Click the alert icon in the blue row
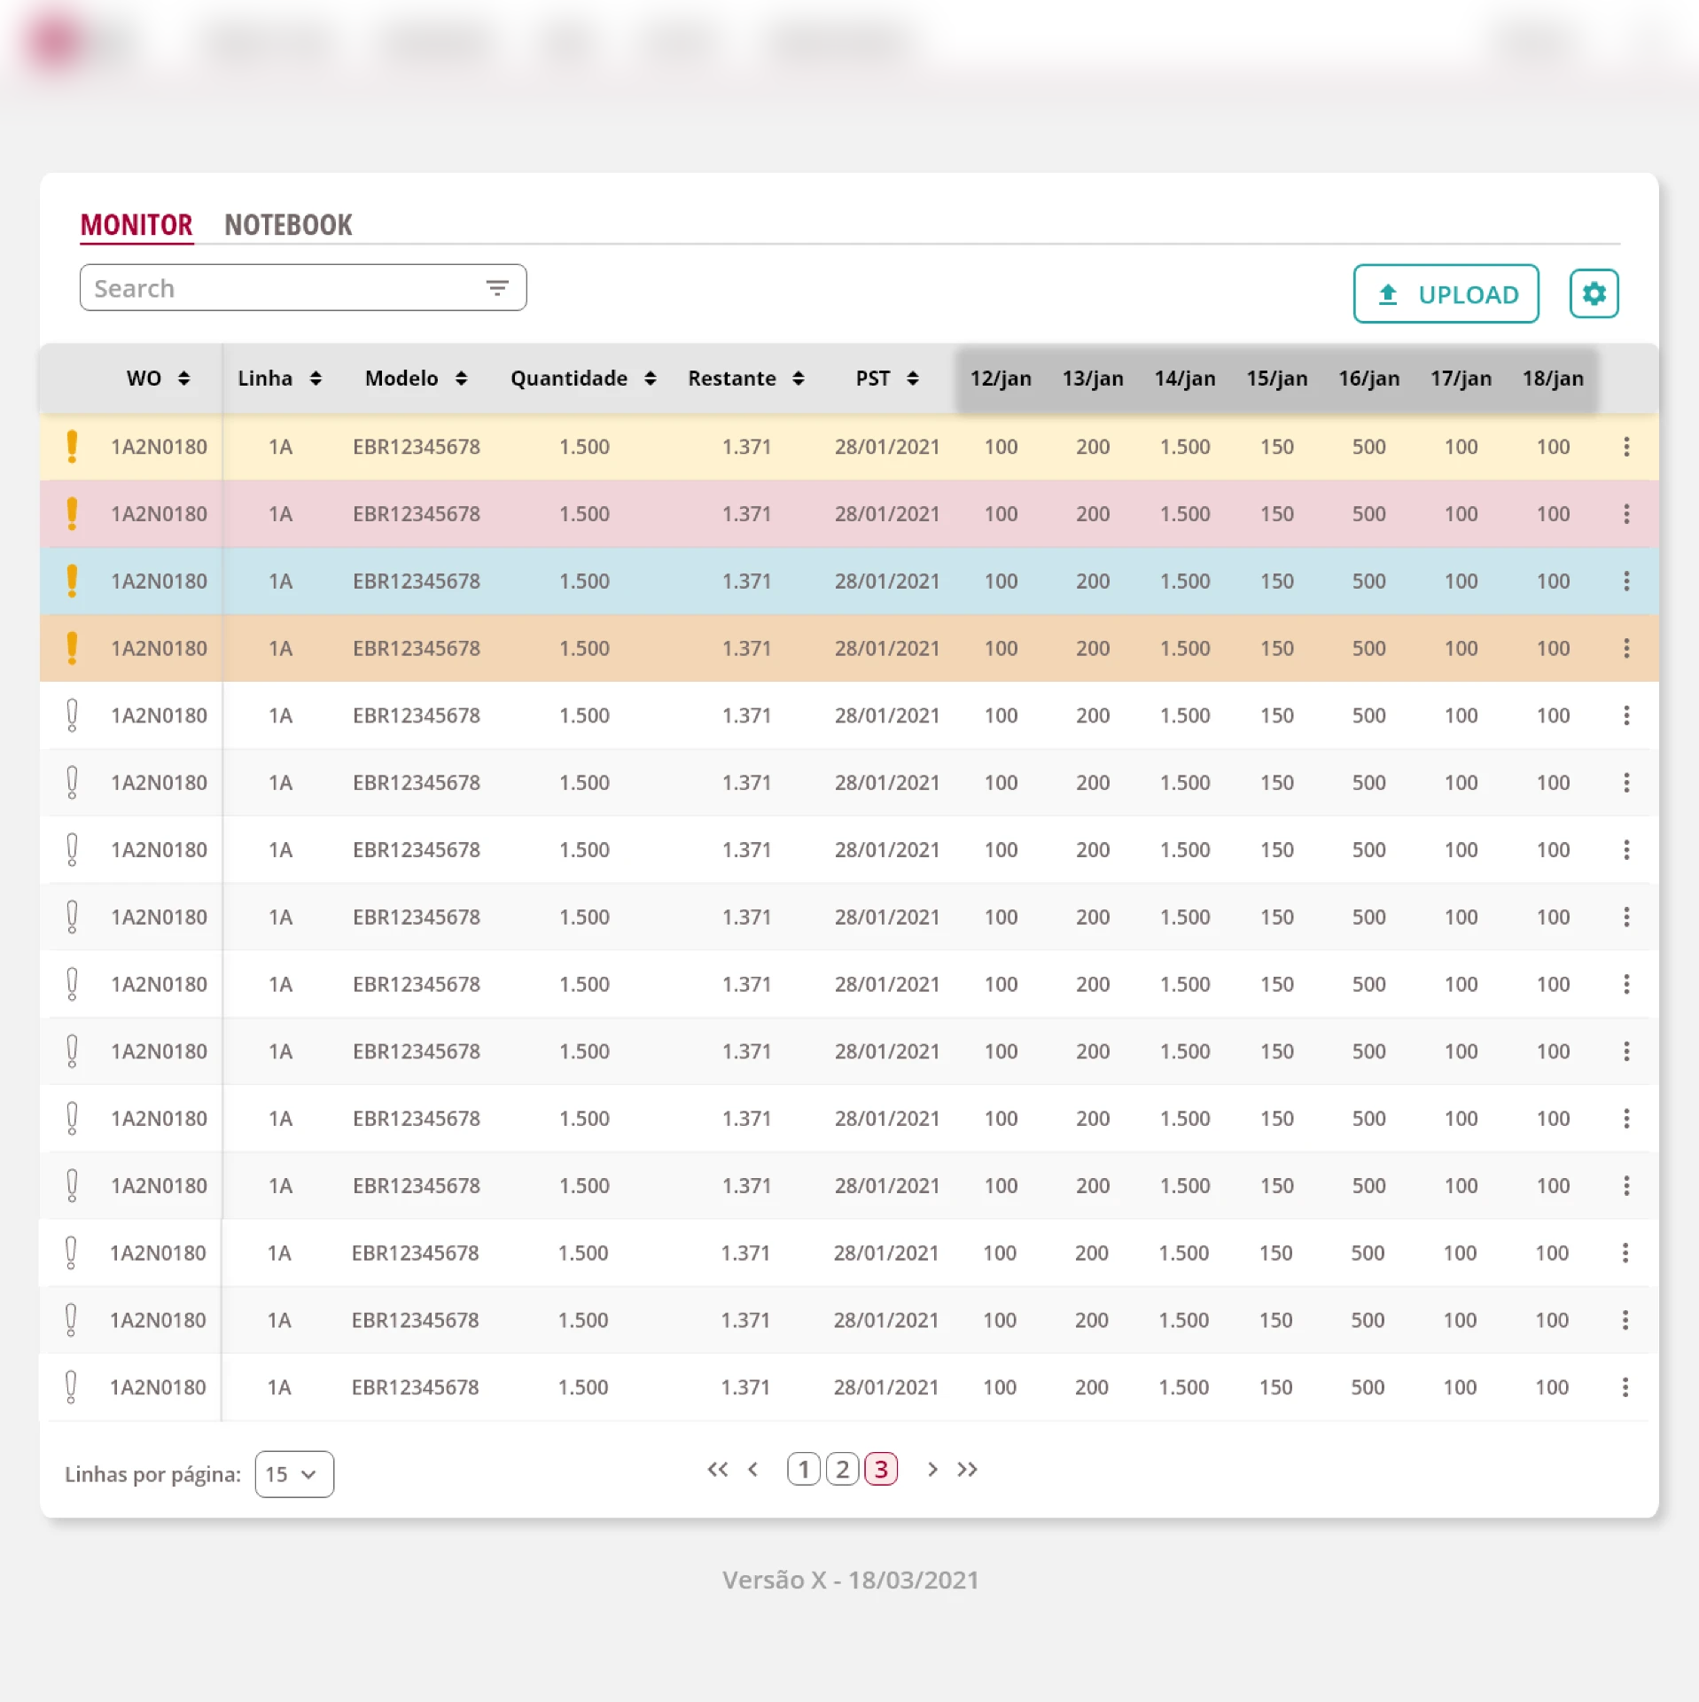The height and width of the screenshot is (1702, 1699). click(x=72, y=582)
